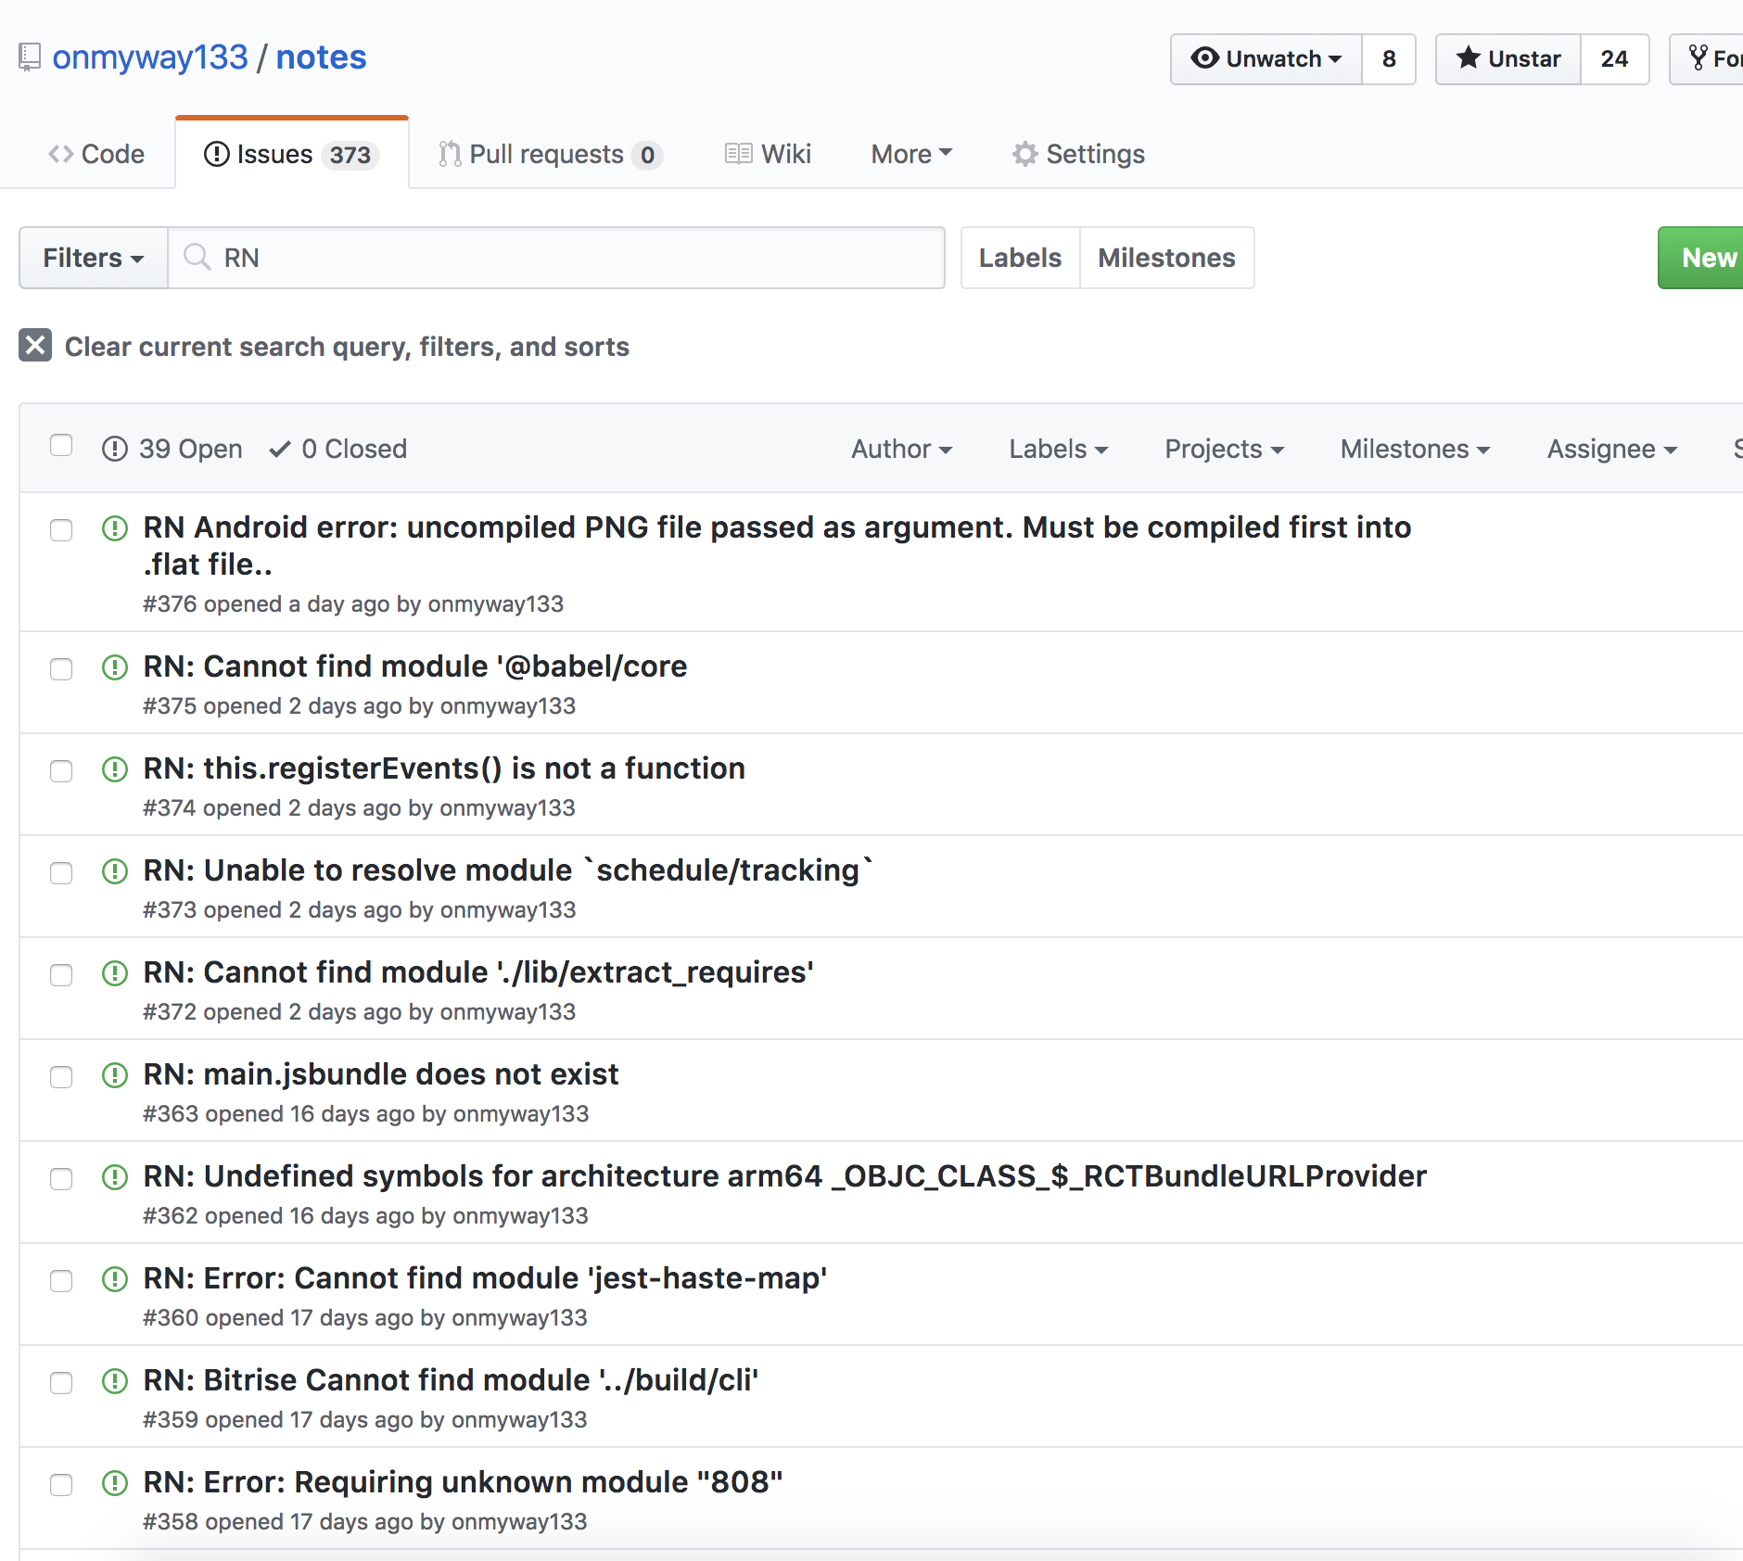Select checkbox for Bitrise build/cli issue
This screenshot has height=1561, width=1743.
(61, 1383)
